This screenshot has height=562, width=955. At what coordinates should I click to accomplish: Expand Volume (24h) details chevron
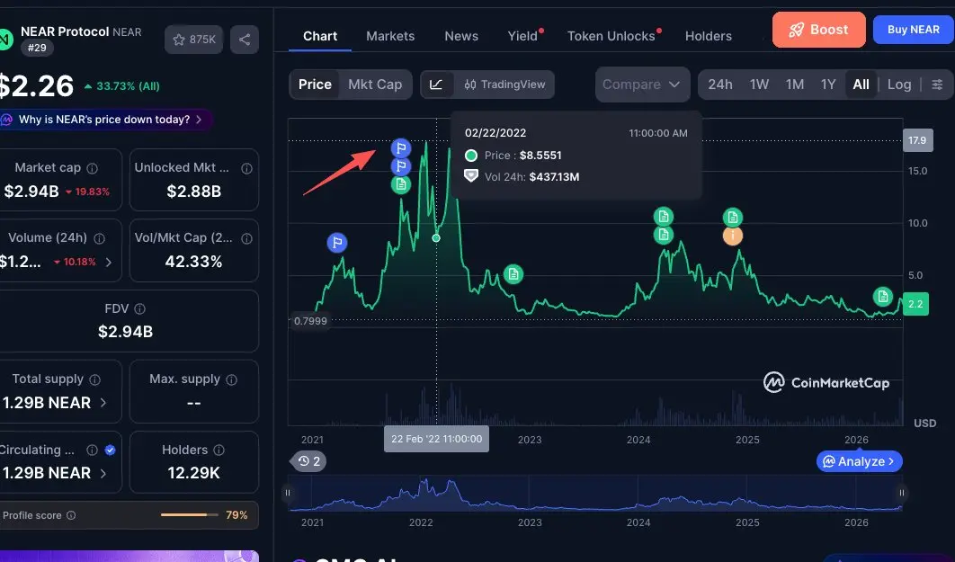(109, 262)
